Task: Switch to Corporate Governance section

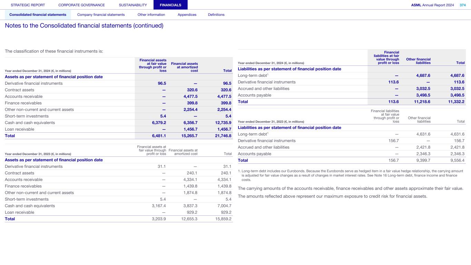Action: pos(81,5)
